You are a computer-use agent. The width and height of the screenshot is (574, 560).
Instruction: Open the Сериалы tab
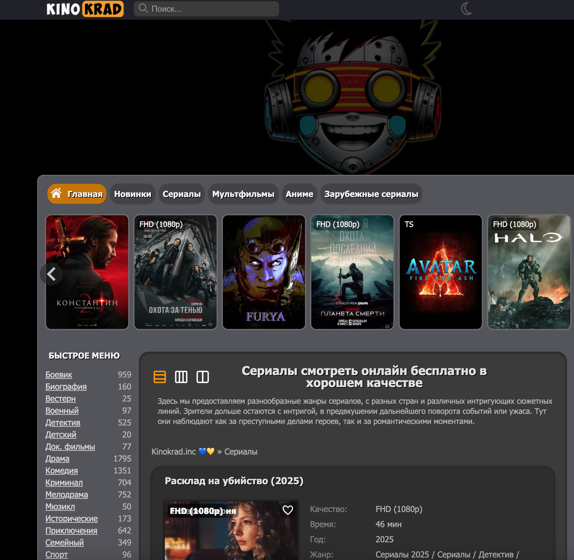pos(182,194)
